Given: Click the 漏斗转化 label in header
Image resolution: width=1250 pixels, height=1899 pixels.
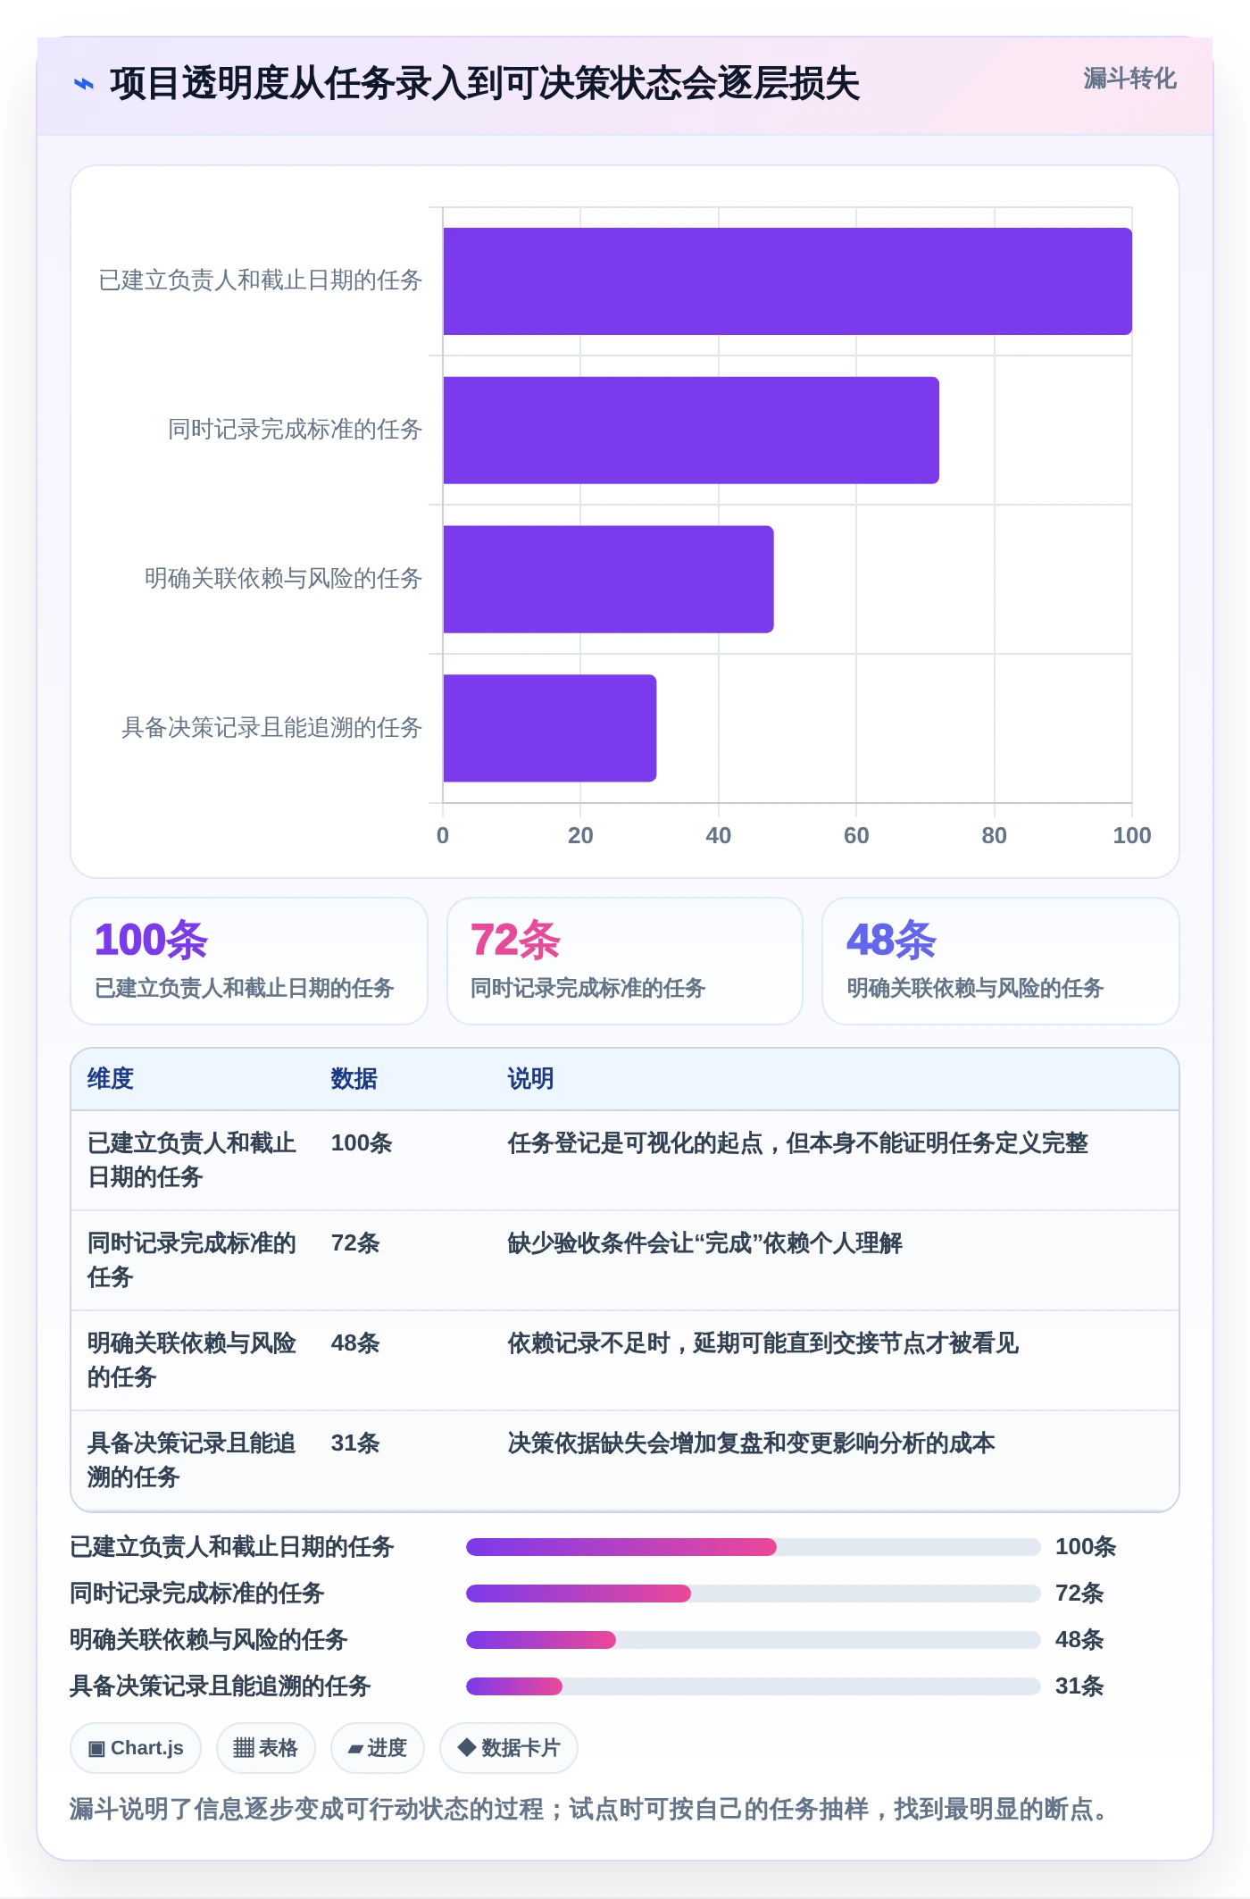Looking at the screenshot, I should [1129, 79].
